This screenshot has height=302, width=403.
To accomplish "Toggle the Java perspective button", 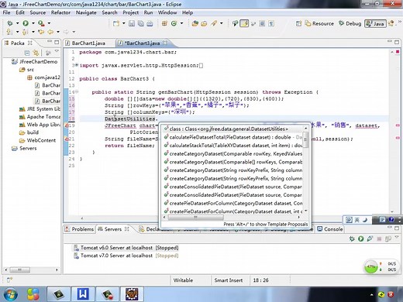I will [x=375, y=23].
